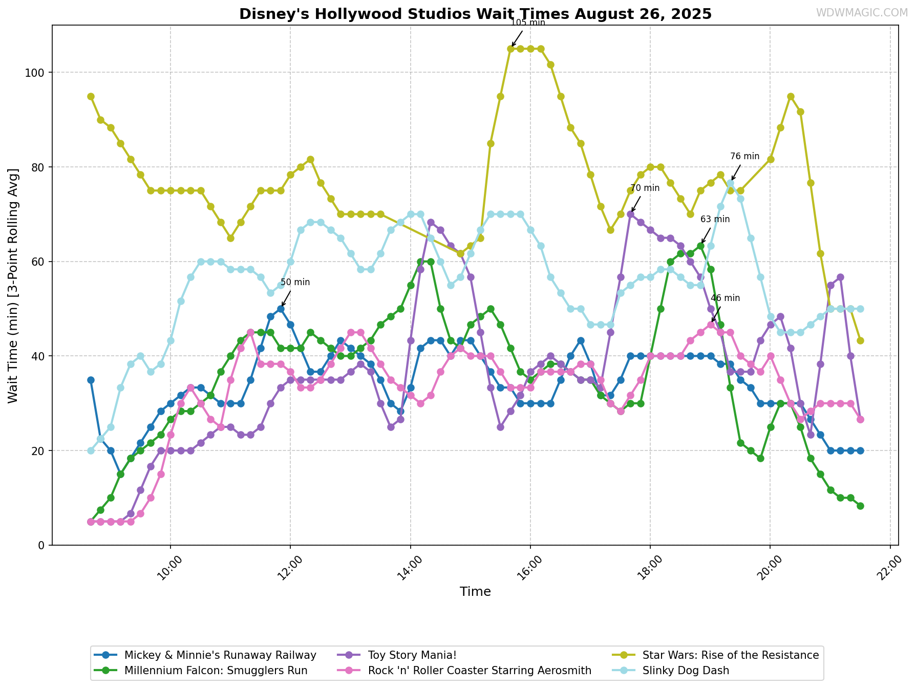Click the 18:00 x-axis tick label

pos(650,568)
